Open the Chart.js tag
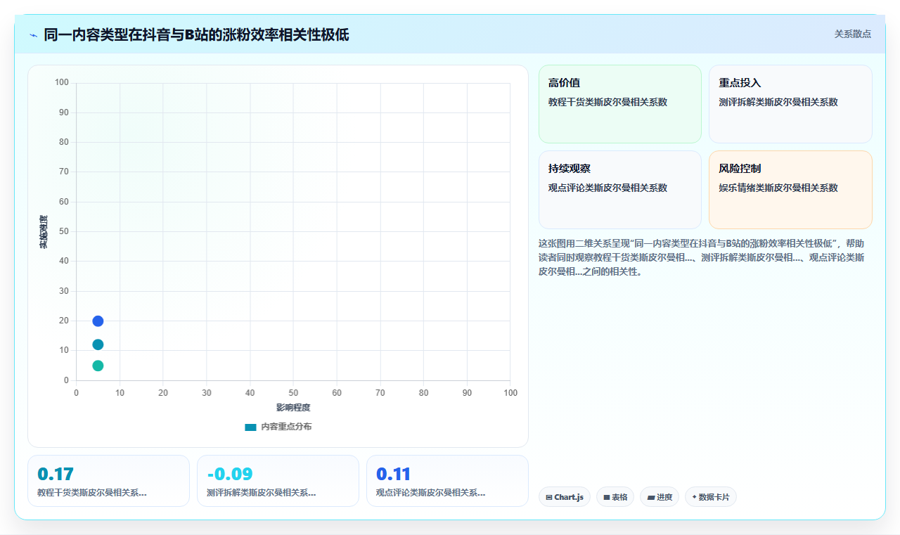The height and width of the screenshot is (535, 900). pyautogui.click(x=565, y=497)
